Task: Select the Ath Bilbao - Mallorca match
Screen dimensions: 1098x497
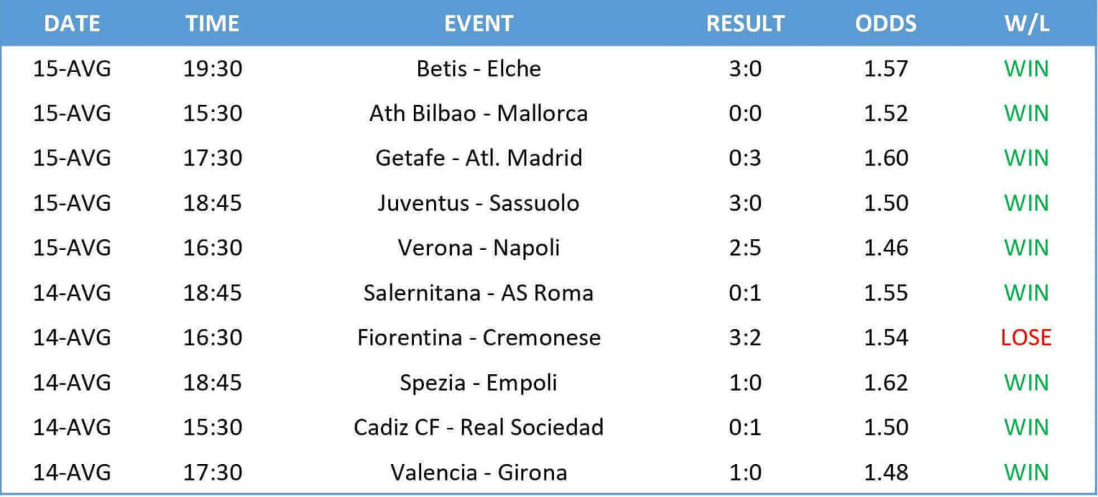Action: (x=478, y=114)
